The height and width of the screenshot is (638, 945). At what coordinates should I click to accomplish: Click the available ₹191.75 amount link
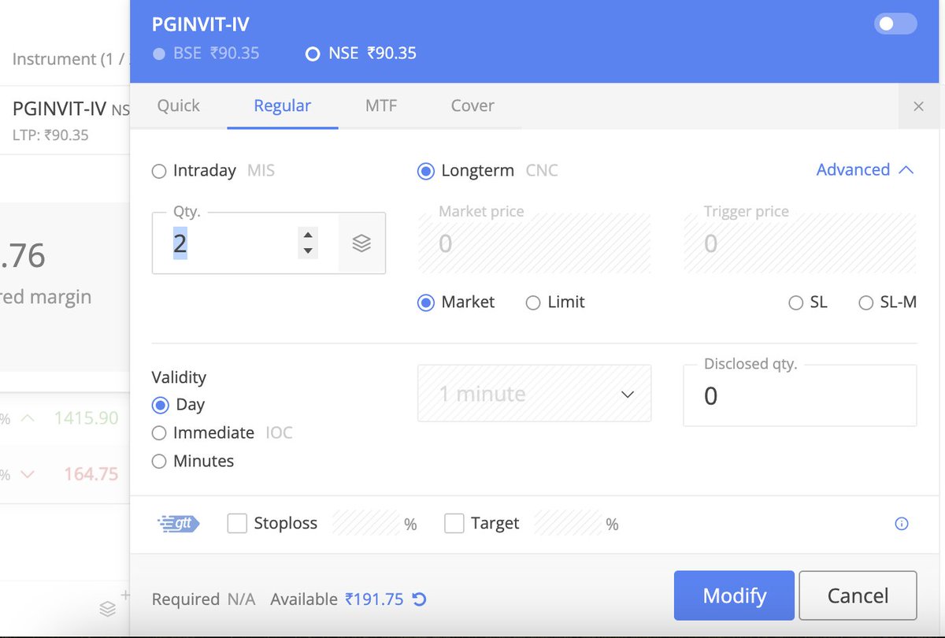point(374,599)
